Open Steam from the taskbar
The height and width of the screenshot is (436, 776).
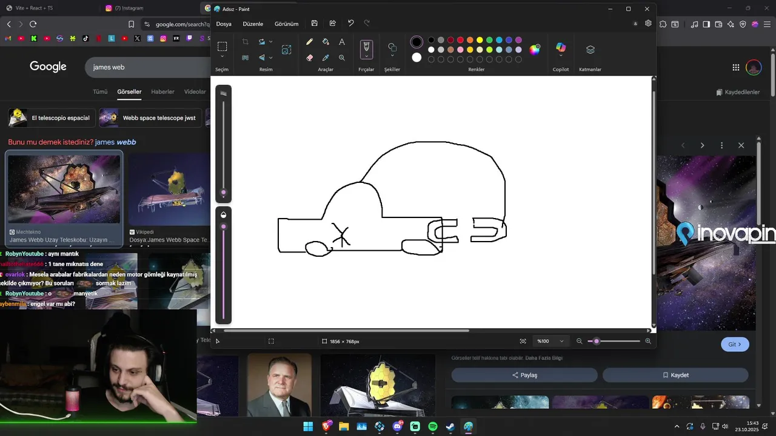(x=450, y=426)
